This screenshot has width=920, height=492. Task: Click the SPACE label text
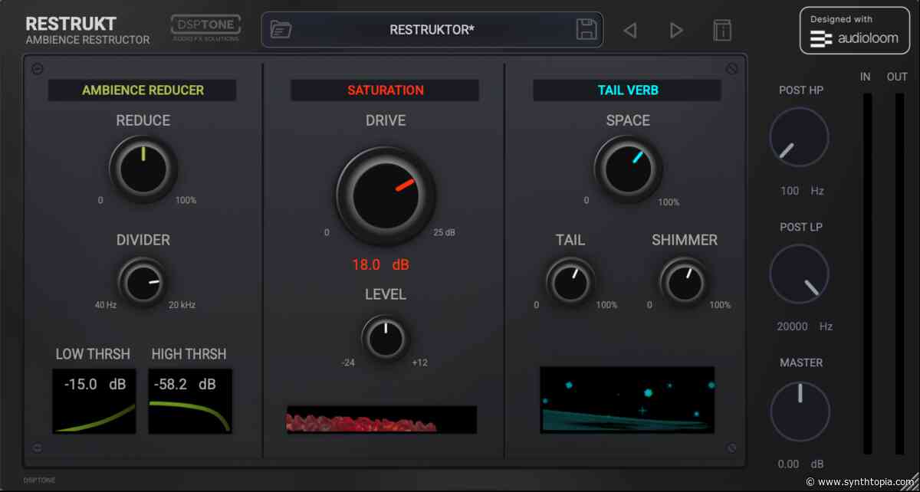point(628,120)
